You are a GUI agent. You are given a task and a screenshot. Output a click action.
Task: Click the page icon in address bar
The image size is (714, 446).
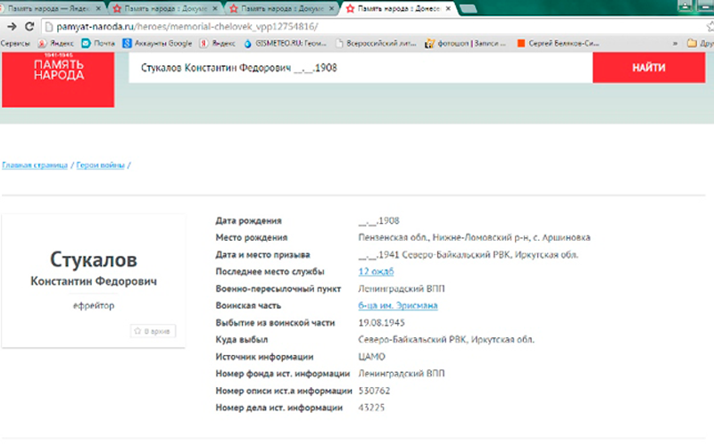(49, 27)
